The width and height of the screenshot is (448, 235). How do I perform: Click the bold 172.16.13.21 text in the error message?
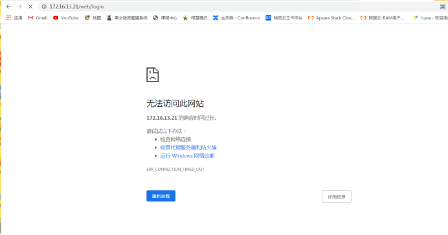click(x=162, y=118)
